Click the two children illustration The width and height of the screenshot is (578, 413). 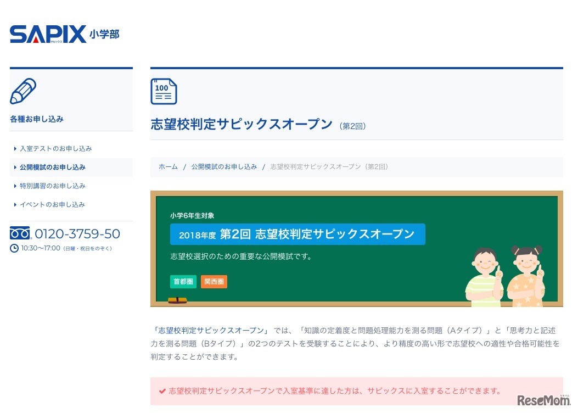[505, 276]
